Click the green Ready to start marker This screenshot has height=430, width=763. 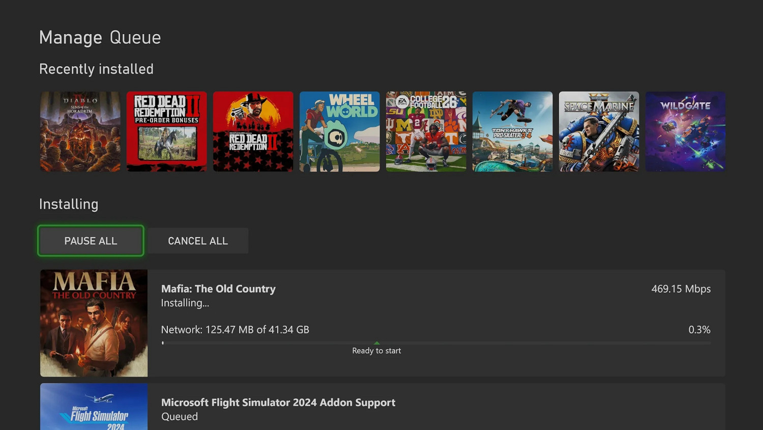377,343
